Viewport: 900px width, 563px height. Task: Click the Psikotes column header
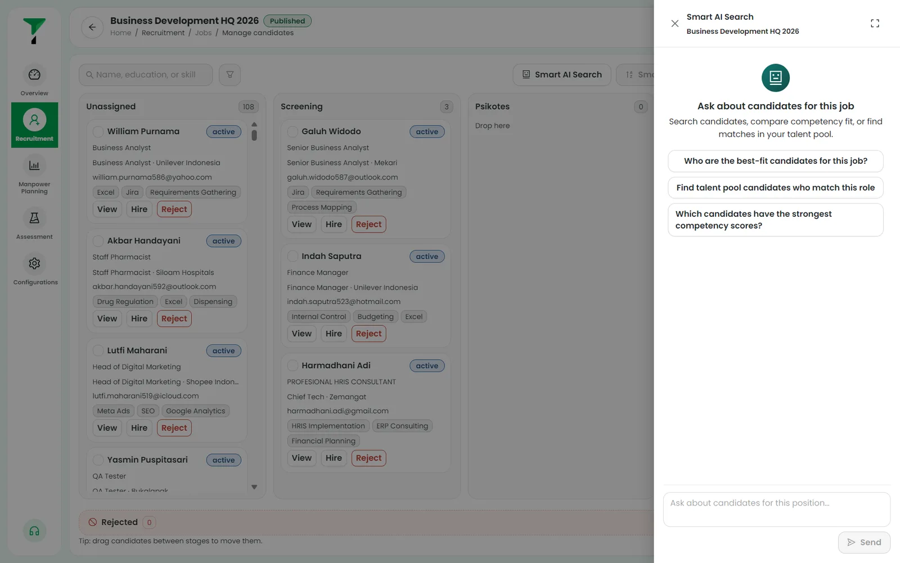tap(492, 106)
